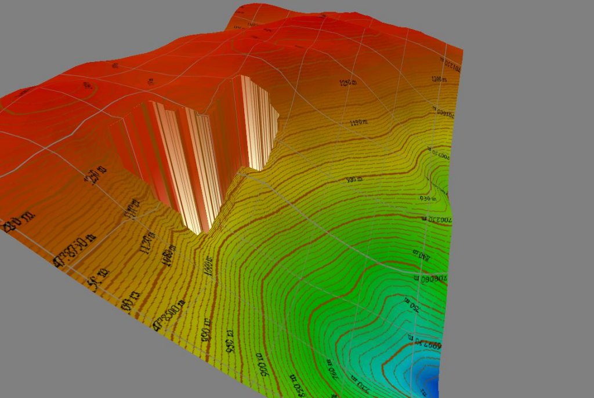594x398 pixels.
Task: Click the 1190 m contour label
Action: click(x=358, y=122)
